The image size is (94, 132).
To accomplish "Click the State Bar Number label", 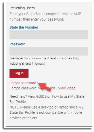I will click(24, 27).
